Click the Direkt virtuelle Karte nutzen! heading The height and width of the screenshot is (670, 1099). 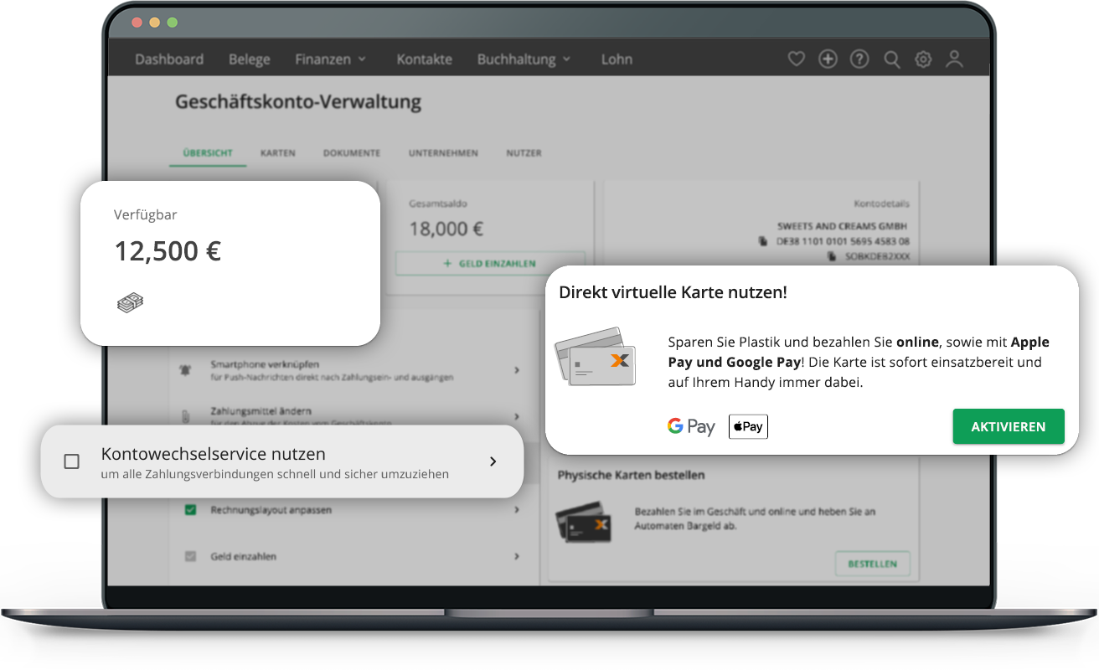[x=673, y=292]
